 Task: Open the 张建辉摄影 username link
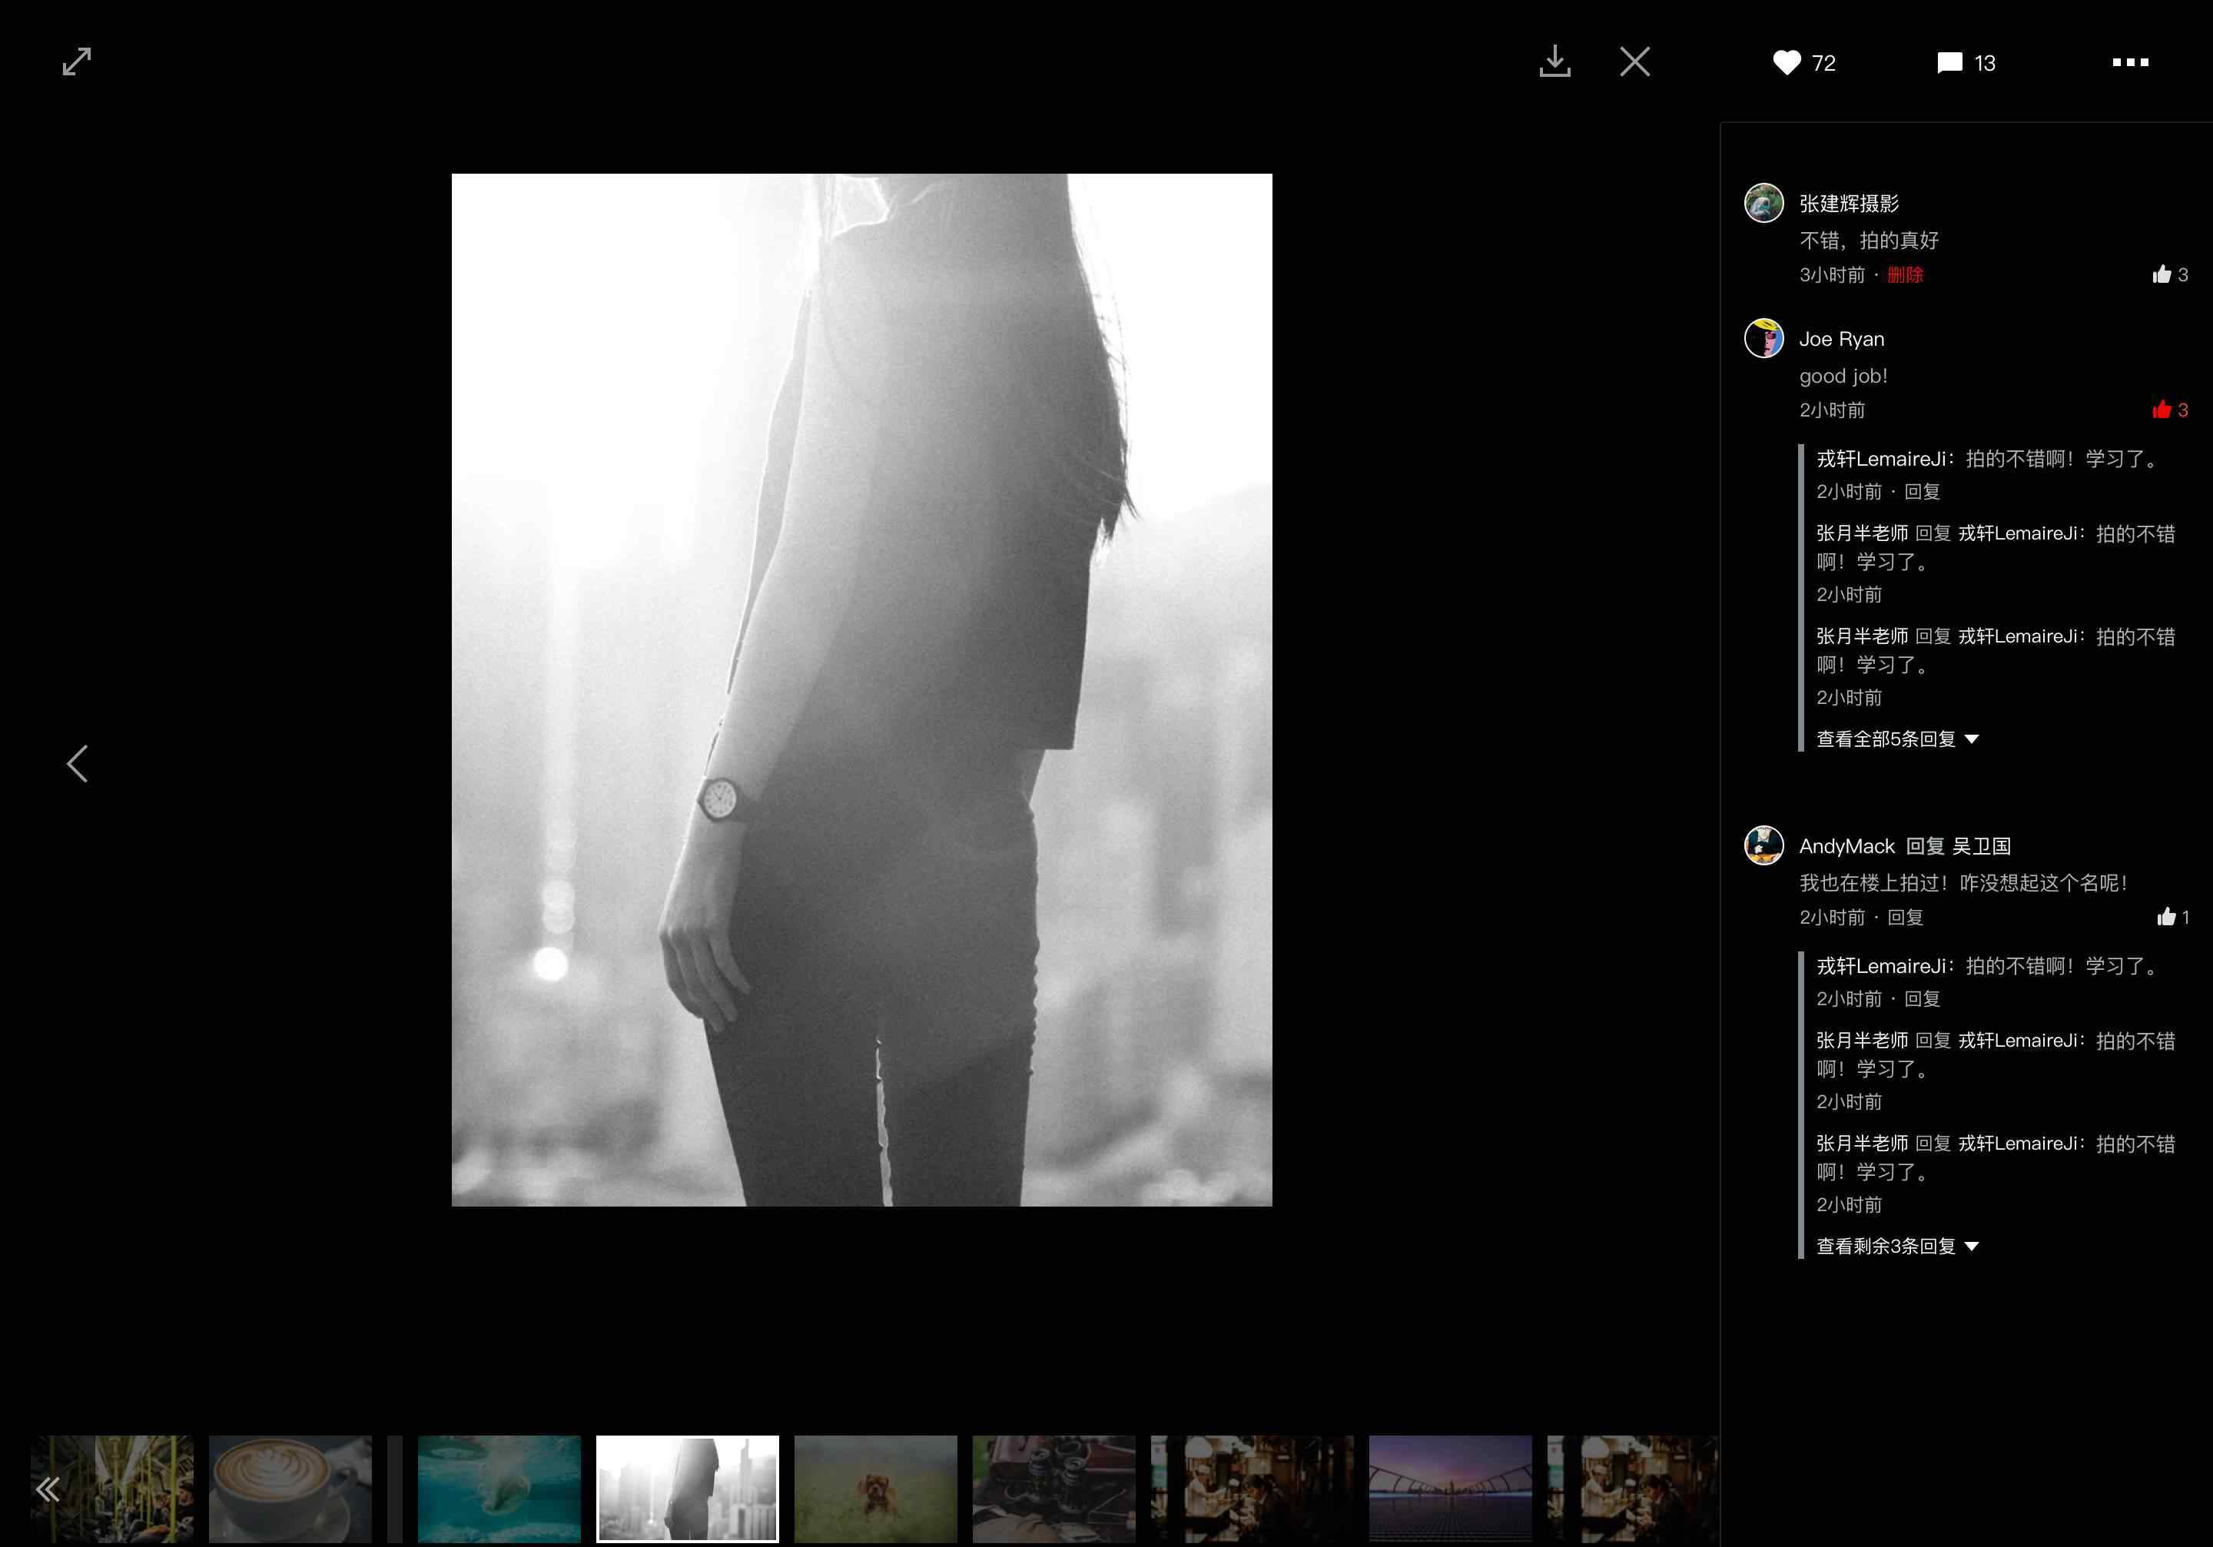pyautogui.click(x=1849, y=204)
